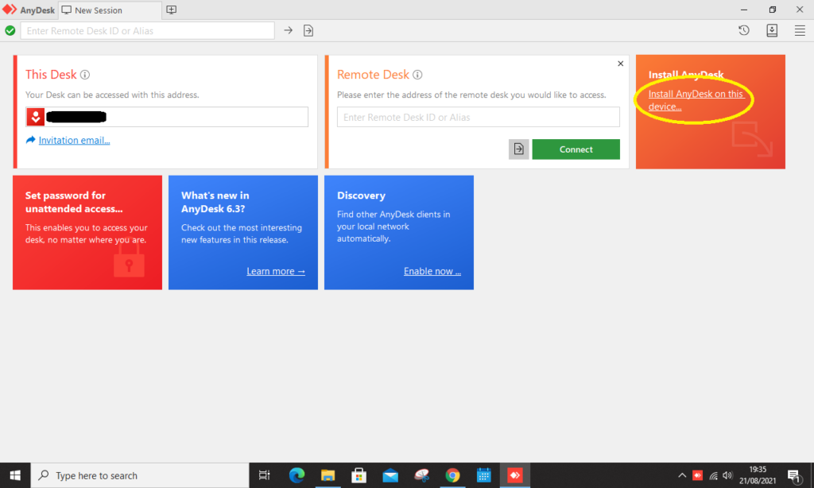Viewport: 814px width, 488px height.
Task: Click the red ID icon in This Desk field
Action: [x=35, y=117]
